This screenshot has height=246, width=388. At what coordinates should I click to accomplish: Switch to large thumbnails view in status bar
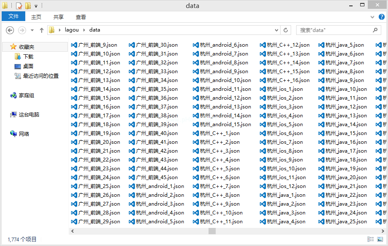(x=379, y=239)
